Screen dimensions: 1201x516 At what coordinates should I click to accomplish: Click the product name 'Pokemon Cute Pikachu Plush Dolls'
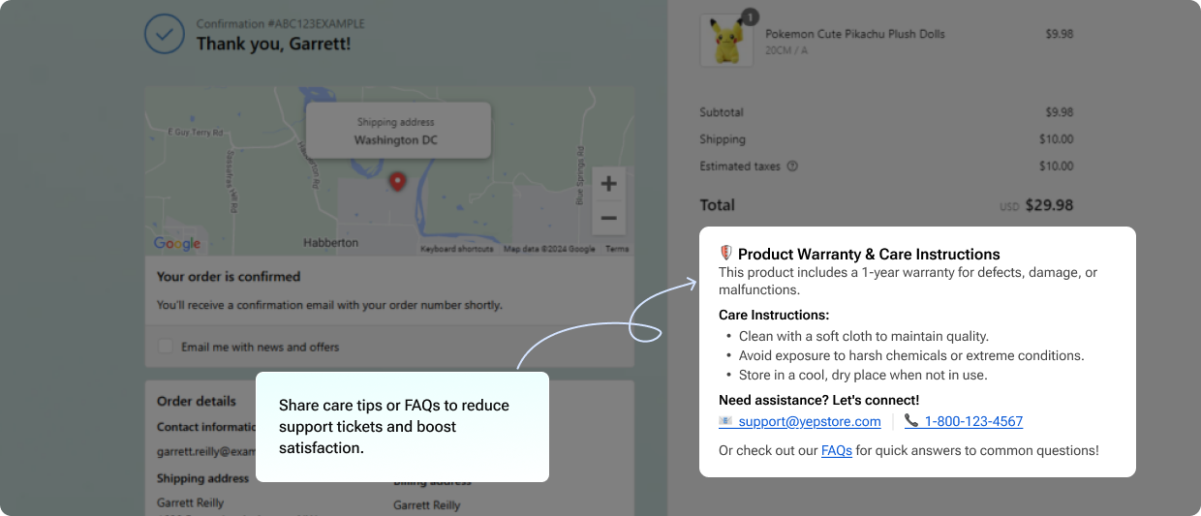point(855,34)
